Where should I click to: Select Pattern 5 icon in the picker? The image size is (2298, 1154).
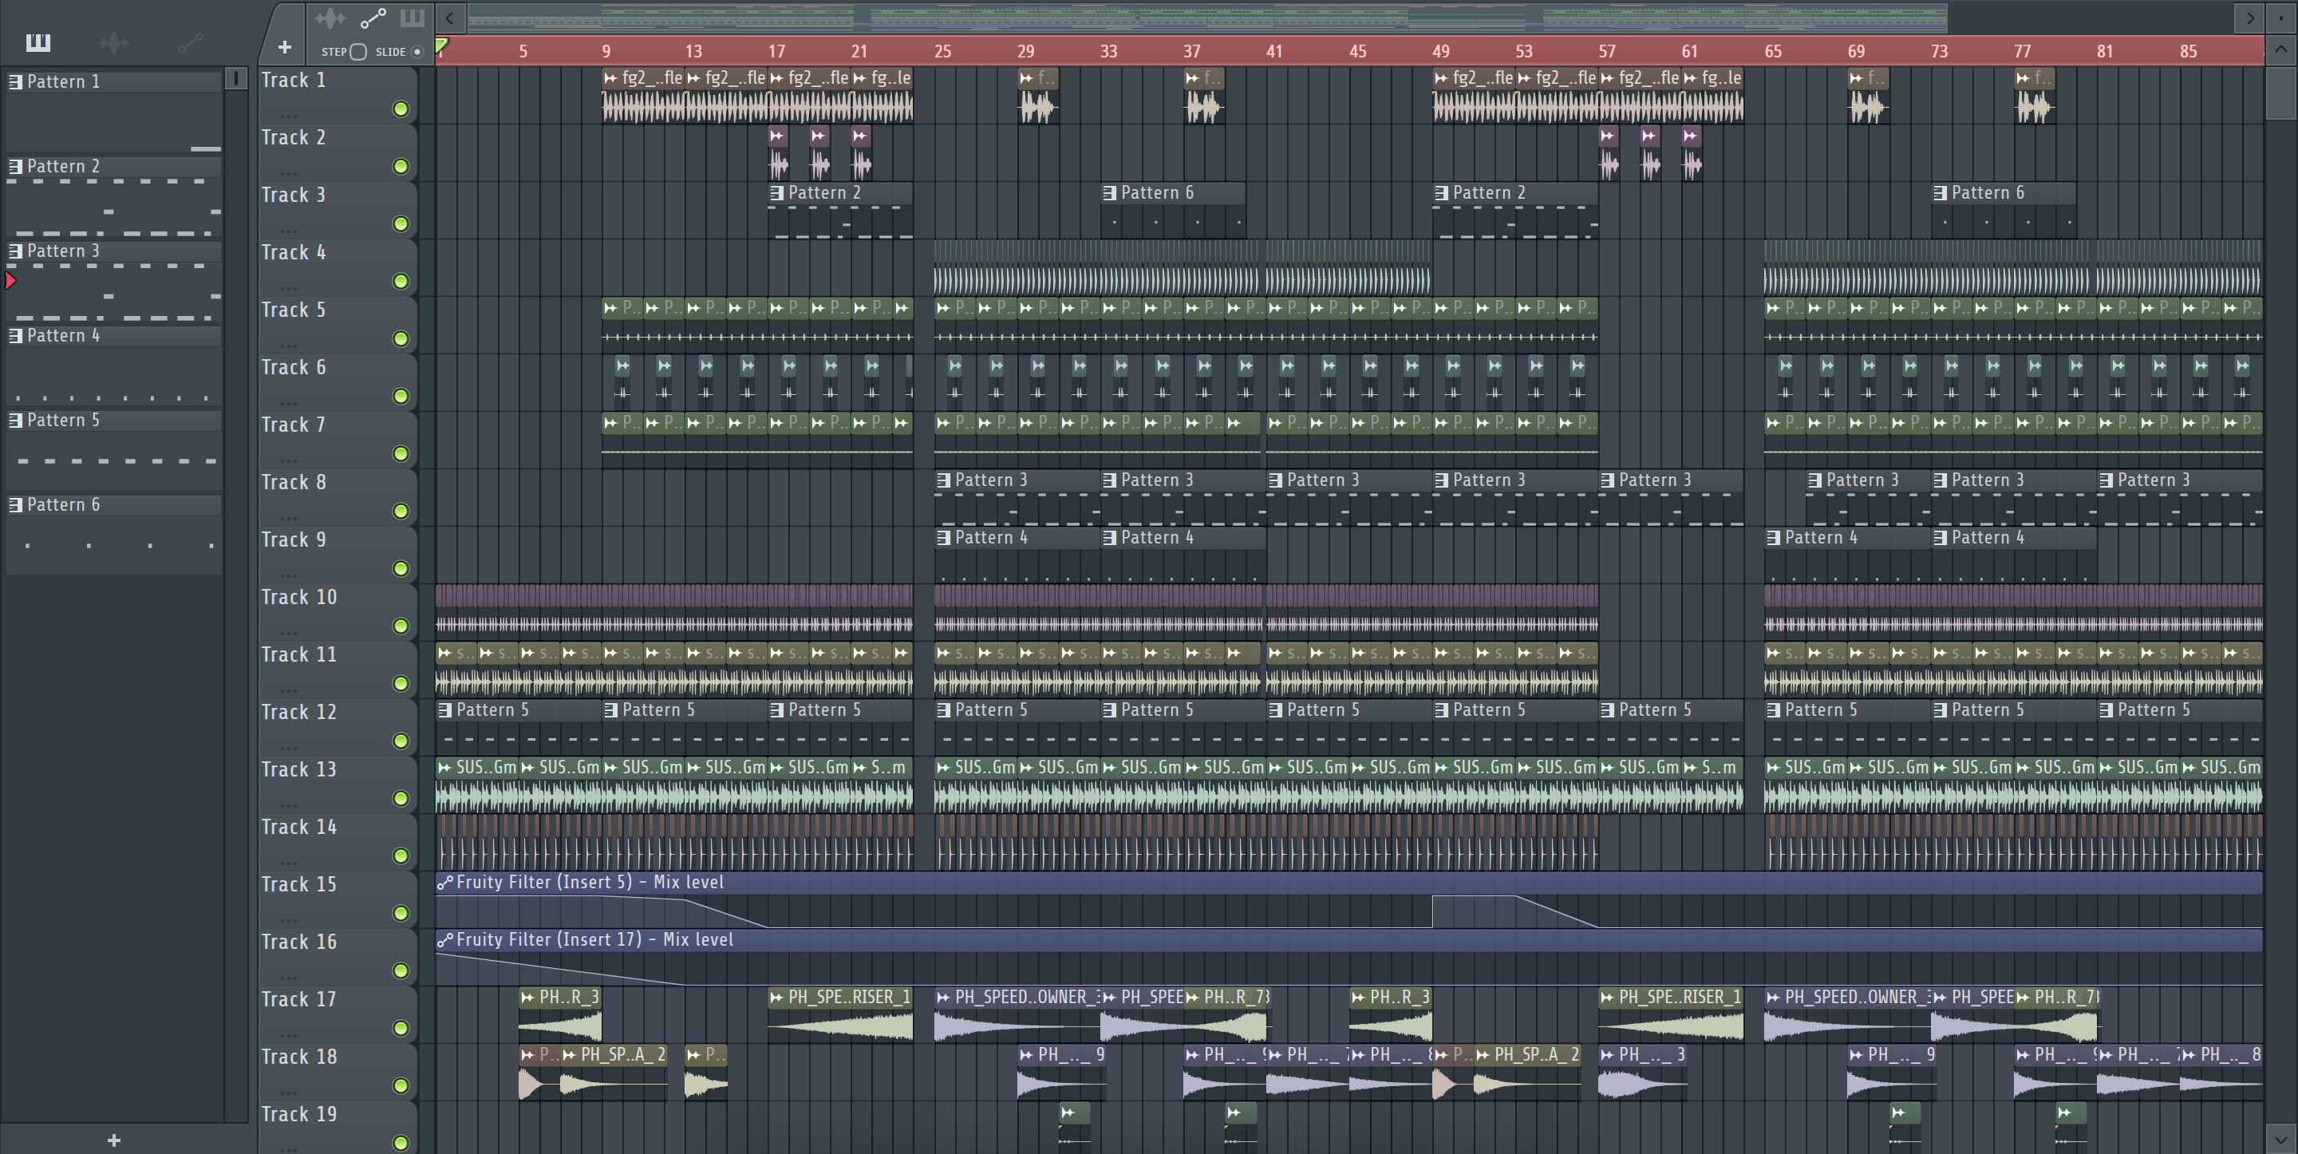(15, 421)
